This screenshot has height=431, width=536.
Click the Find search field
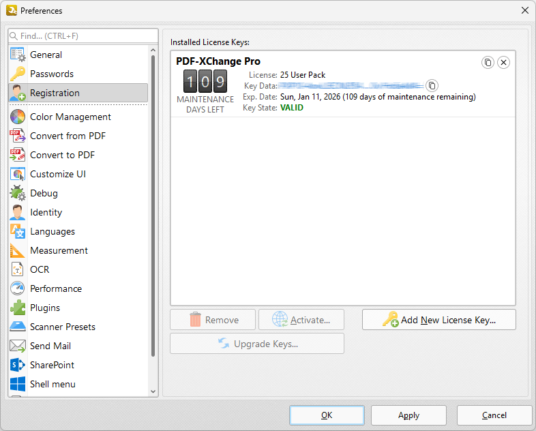click(x=83, y=36)
